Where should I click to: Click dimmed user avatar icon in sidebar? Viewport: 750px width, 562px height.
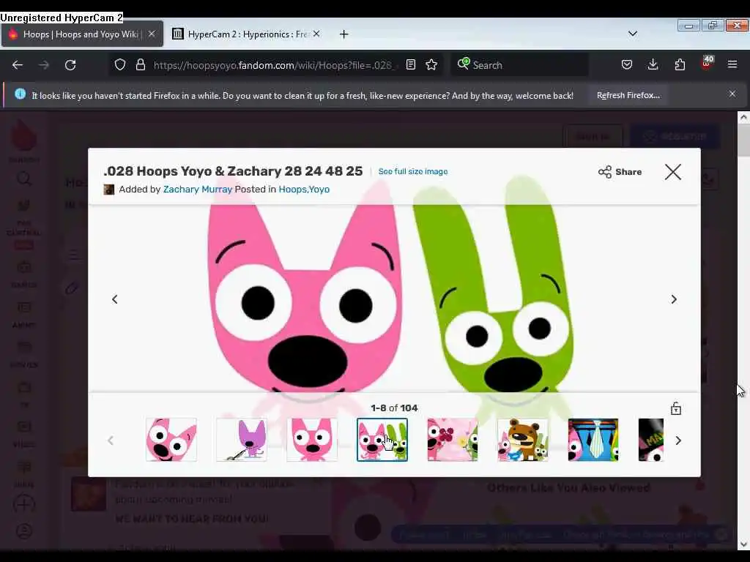[x=24, y=531]
